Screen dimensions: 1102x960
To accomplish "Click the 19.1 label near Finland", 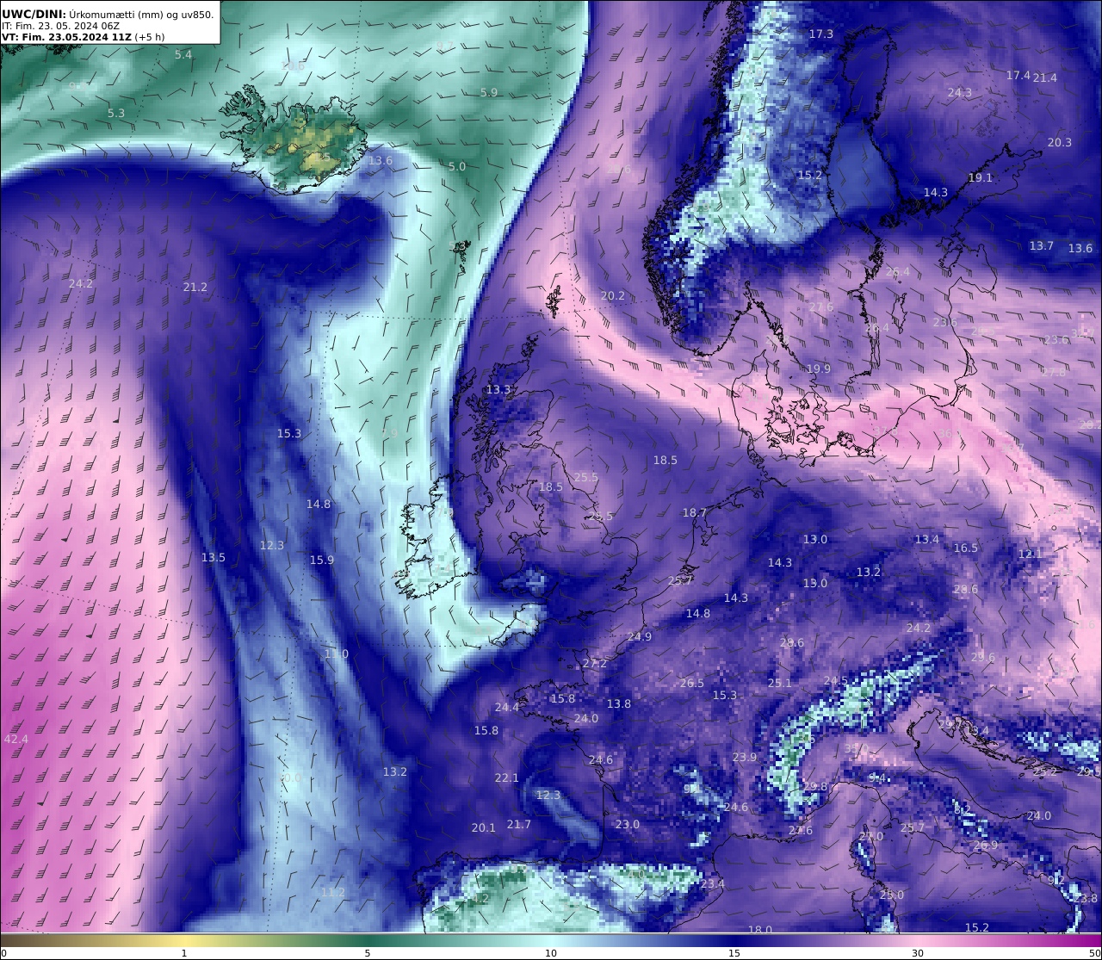I will [981, 178].
